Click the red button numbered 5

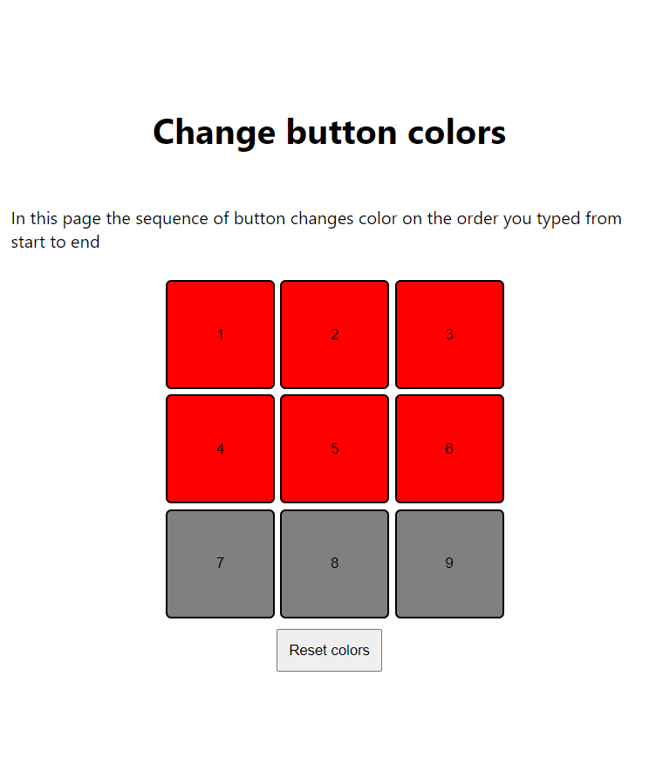pos(334,448)
